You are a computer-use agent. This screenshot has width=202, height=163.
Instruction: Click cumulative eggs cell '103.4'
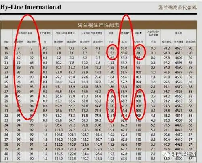coord(98,135)
